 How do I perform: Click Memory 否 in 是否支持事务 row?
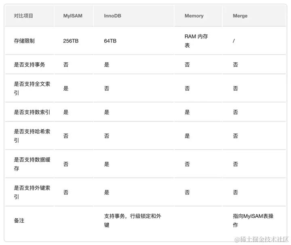click(187, 65)
